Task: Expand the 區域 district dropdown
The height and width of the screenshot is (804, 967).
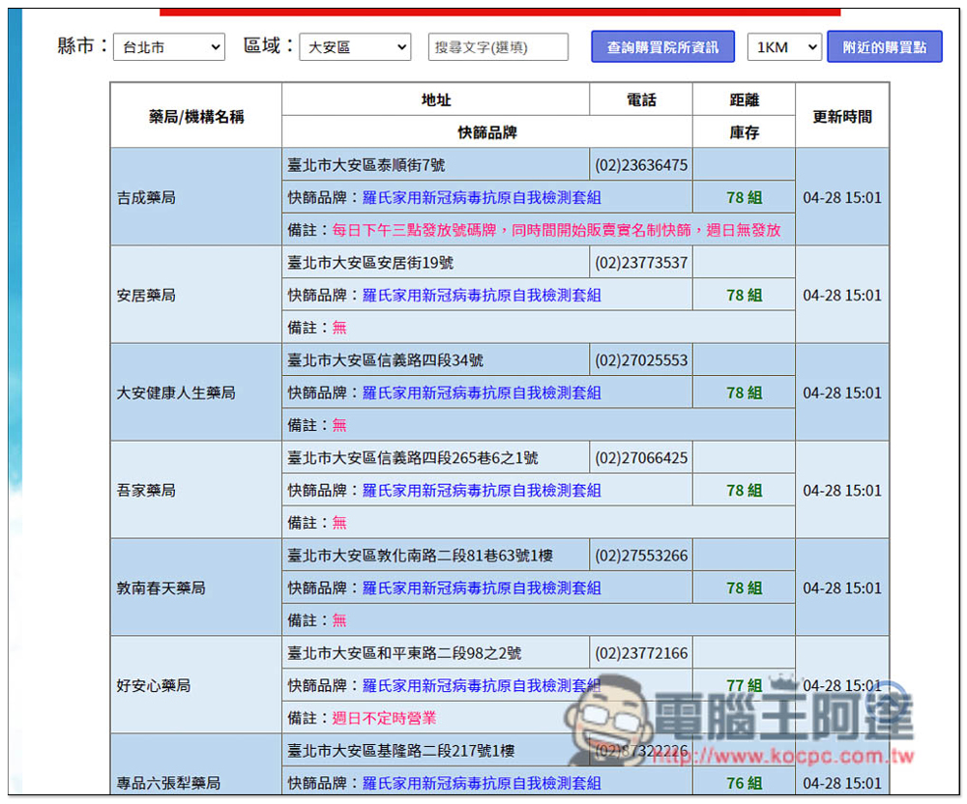Action: (x=354, y=47)
